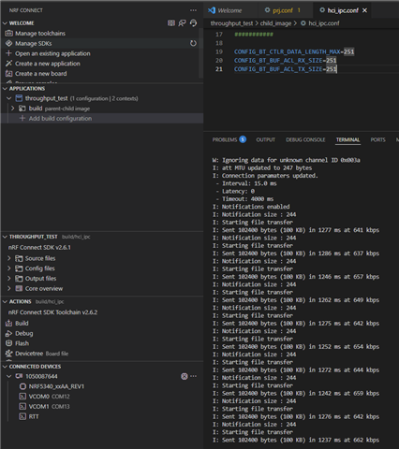Viewport: 399px width, 449px height.
Task: Open the TERMINAL panel tab
Action: (x=347, y=139)
